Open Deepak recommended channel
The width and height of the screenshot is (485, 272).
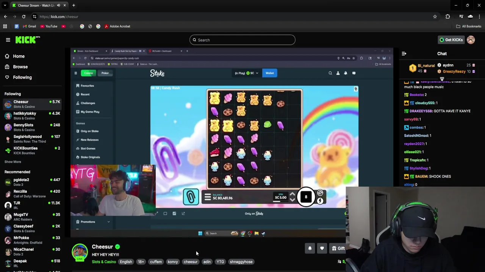click(32, 263)
